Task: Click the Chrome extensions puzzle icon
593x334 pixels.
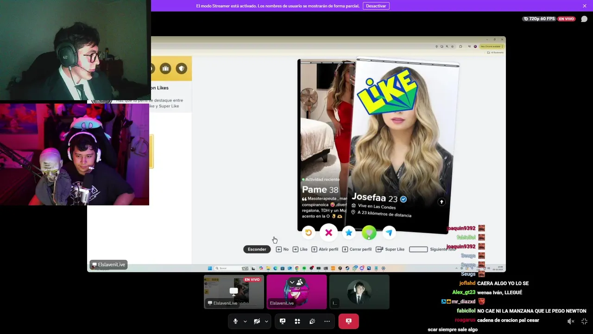Action: 461,46
